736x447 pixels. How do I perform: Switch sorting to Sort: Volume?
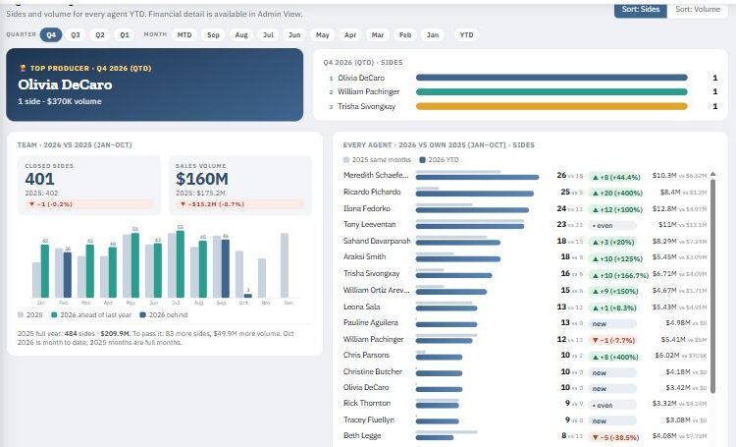[698, 10]
